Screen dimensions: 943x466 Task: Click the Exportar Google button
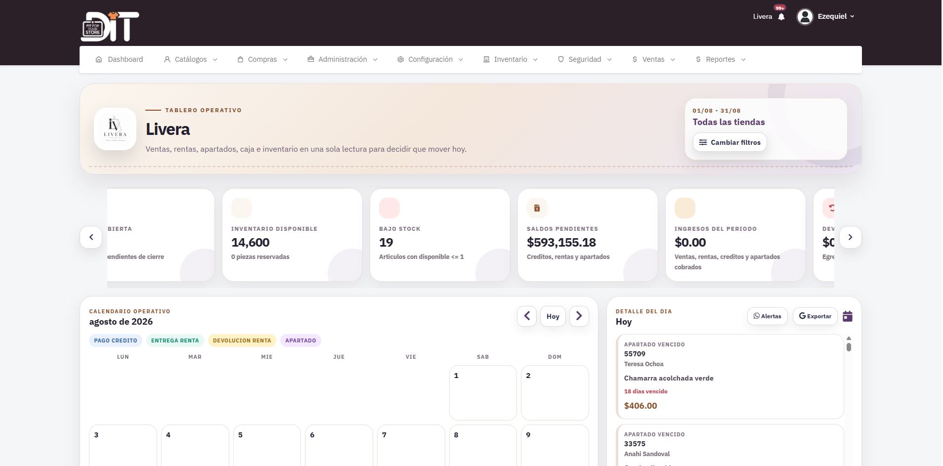815,316
